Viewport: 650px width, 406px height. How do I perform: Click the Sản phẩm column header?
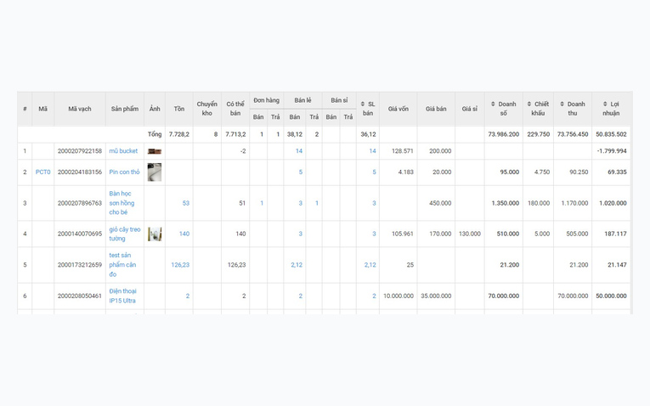click(x=125, y=109)
